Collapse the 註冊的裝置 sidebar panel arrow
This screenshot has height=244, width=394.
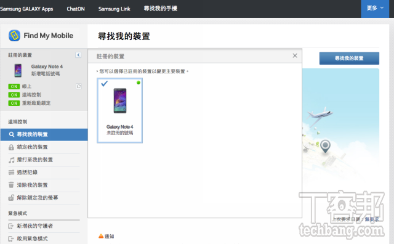(x=78, y=55)
